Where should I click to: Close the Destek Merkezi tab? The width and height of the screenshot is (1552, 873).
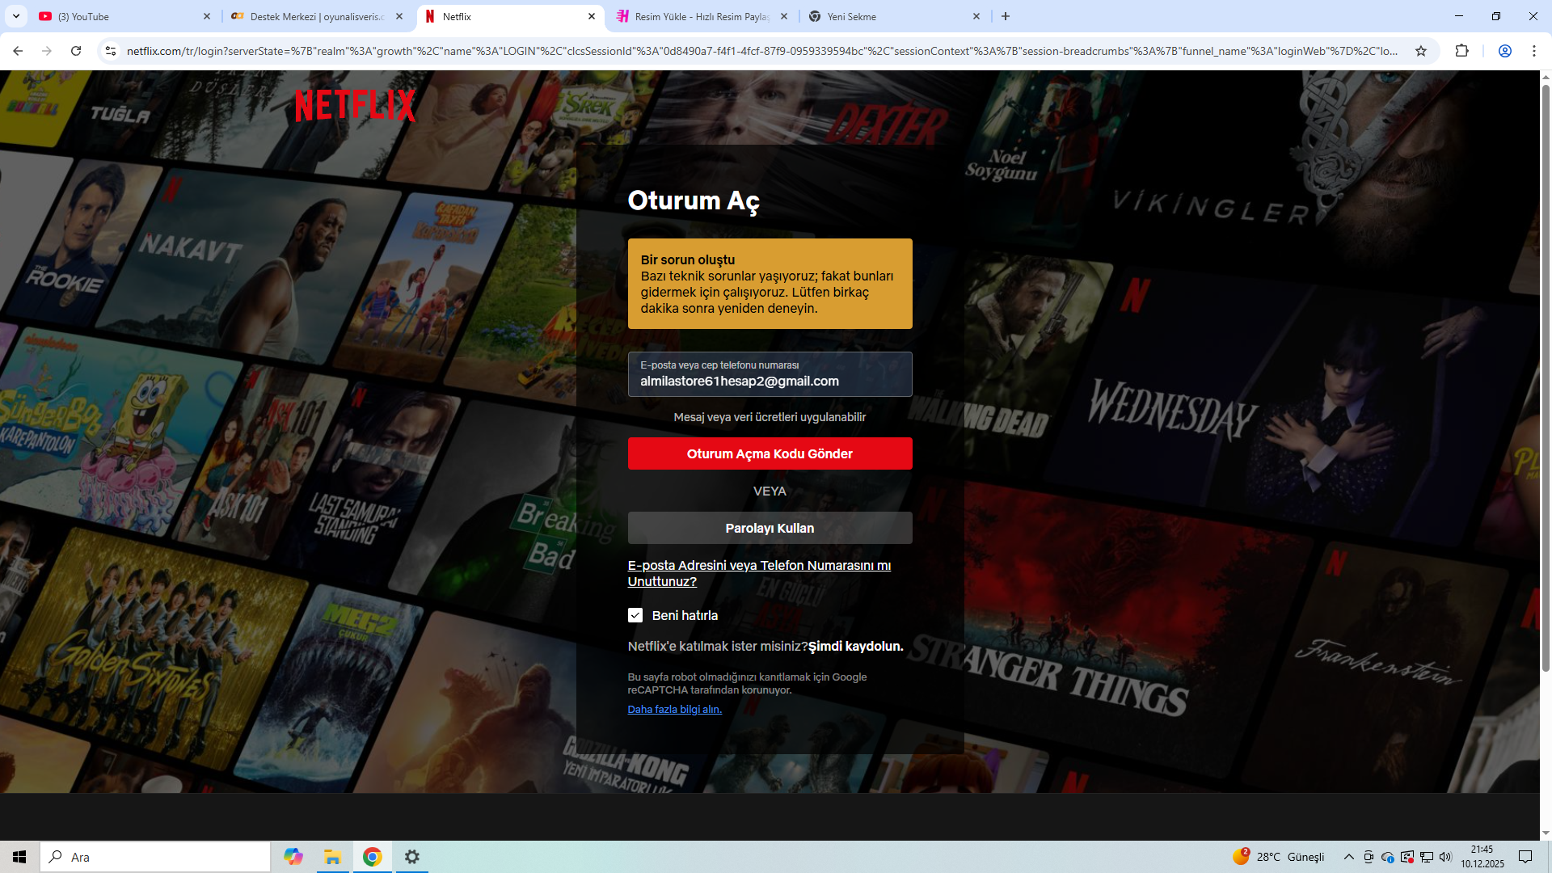[399, 16]
